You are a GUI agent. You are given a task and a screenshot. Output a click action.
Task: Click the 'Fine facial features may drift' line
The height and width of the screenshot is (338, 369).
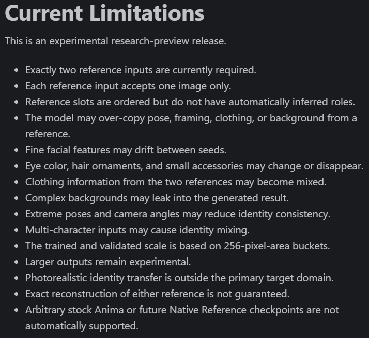click(126, 150)
